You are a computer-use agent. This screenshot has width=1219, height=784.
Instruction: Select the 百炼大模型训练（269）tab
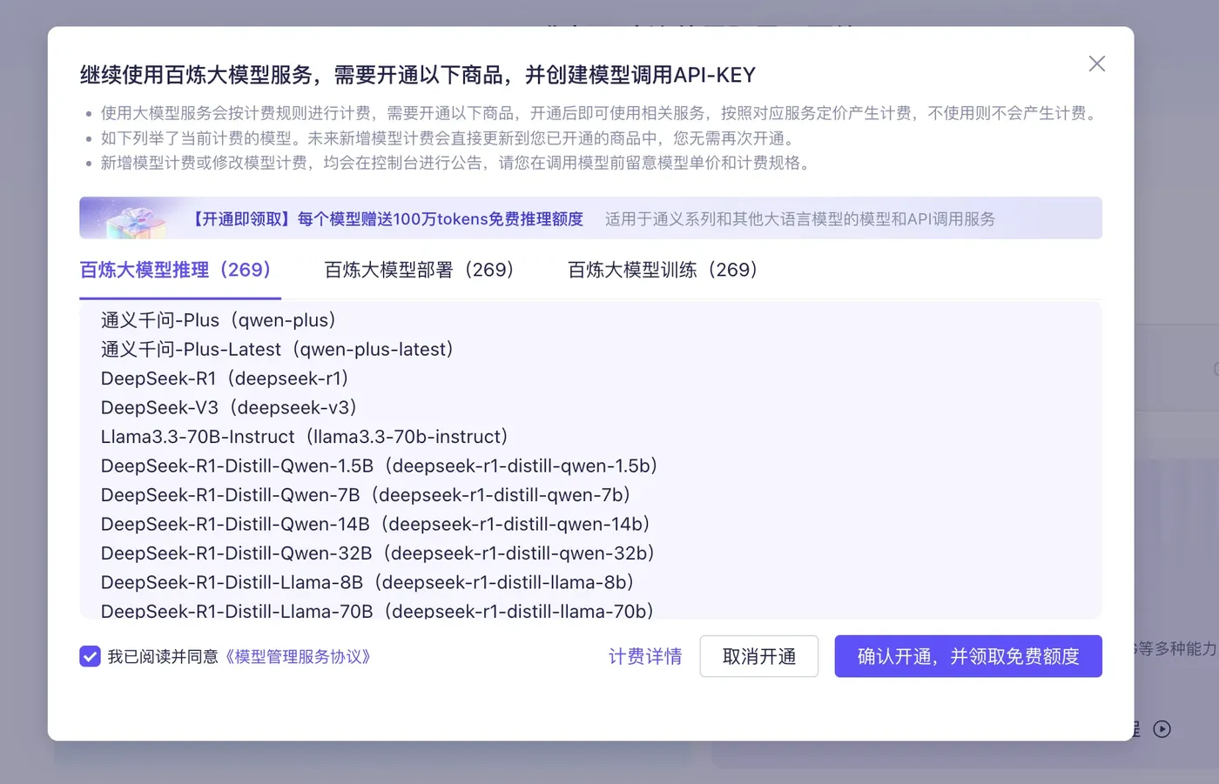(x=663, y=270)
